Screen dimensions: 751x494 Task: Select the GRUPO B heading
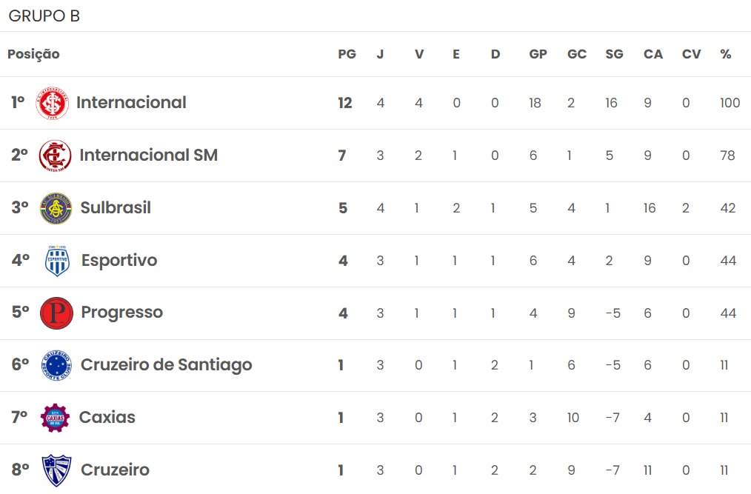coord(44,16)
